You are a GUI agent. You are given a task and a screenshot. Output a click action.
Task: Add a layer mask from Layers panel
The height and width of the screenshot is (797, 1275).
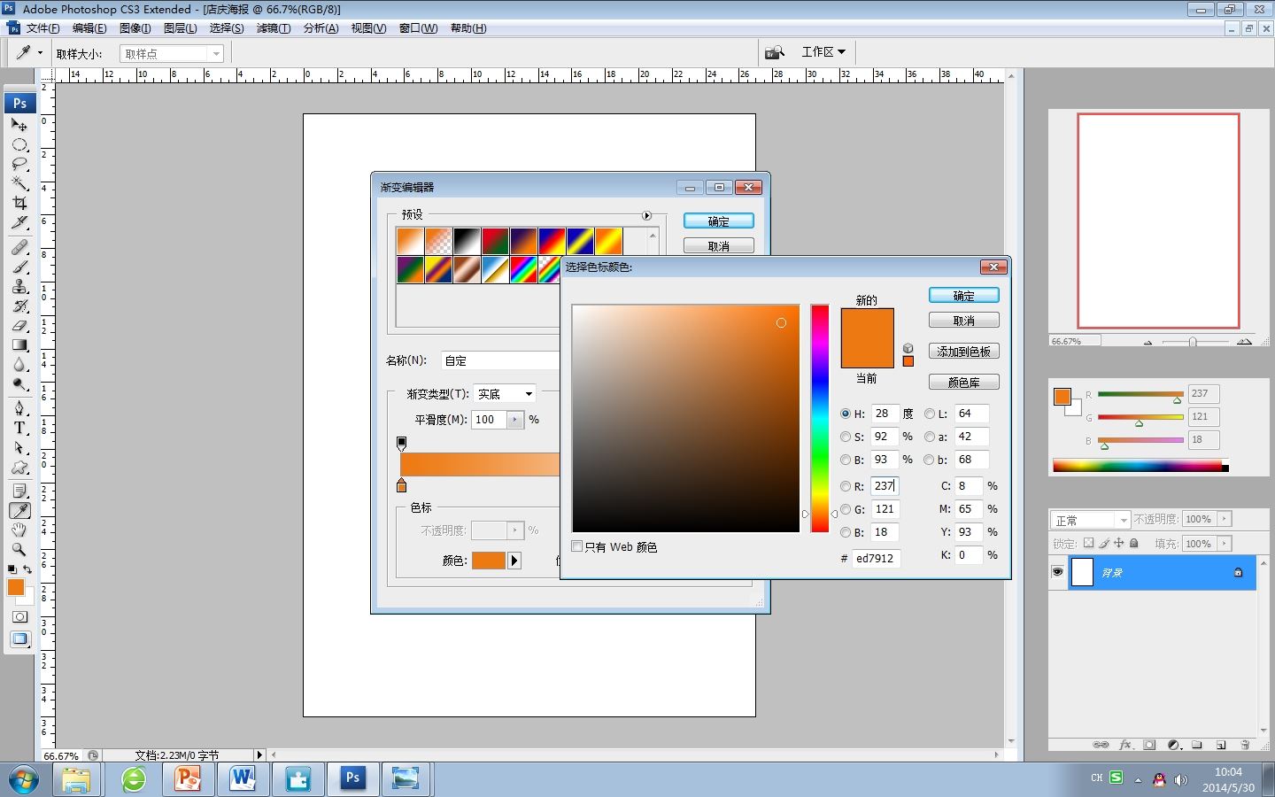(1149, 745)
